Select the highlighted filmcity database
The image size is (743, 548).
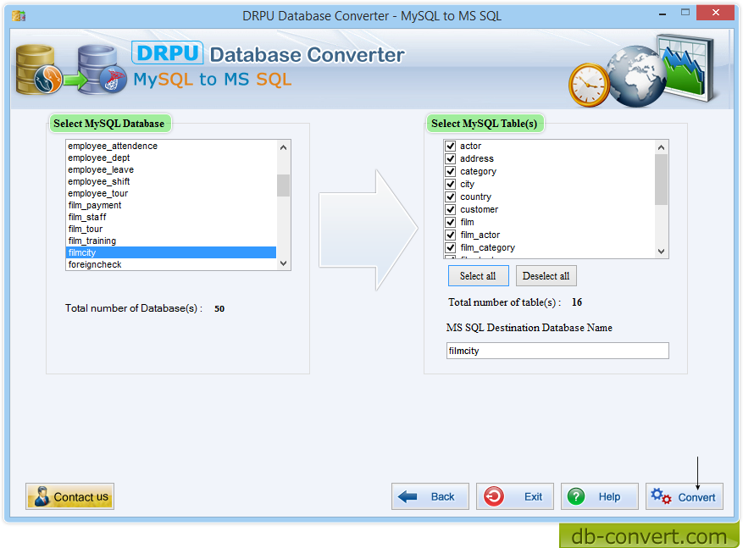pyautogui.click(x=170, y=252)
